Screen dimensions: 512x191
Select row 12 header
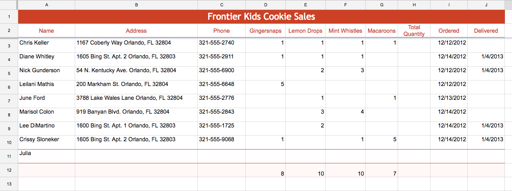click(9, 170)
